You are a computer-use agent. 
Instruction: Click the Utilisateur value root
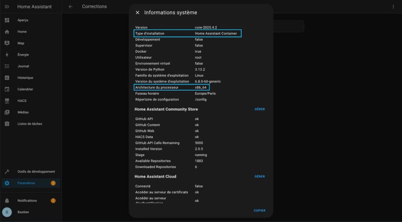point(198,58)
